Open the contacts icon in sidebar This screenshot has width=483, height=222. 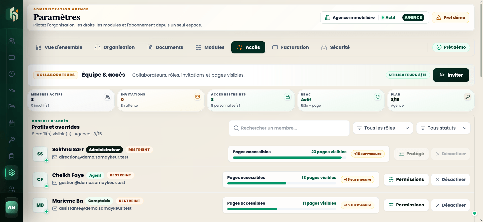coord(12,41)
